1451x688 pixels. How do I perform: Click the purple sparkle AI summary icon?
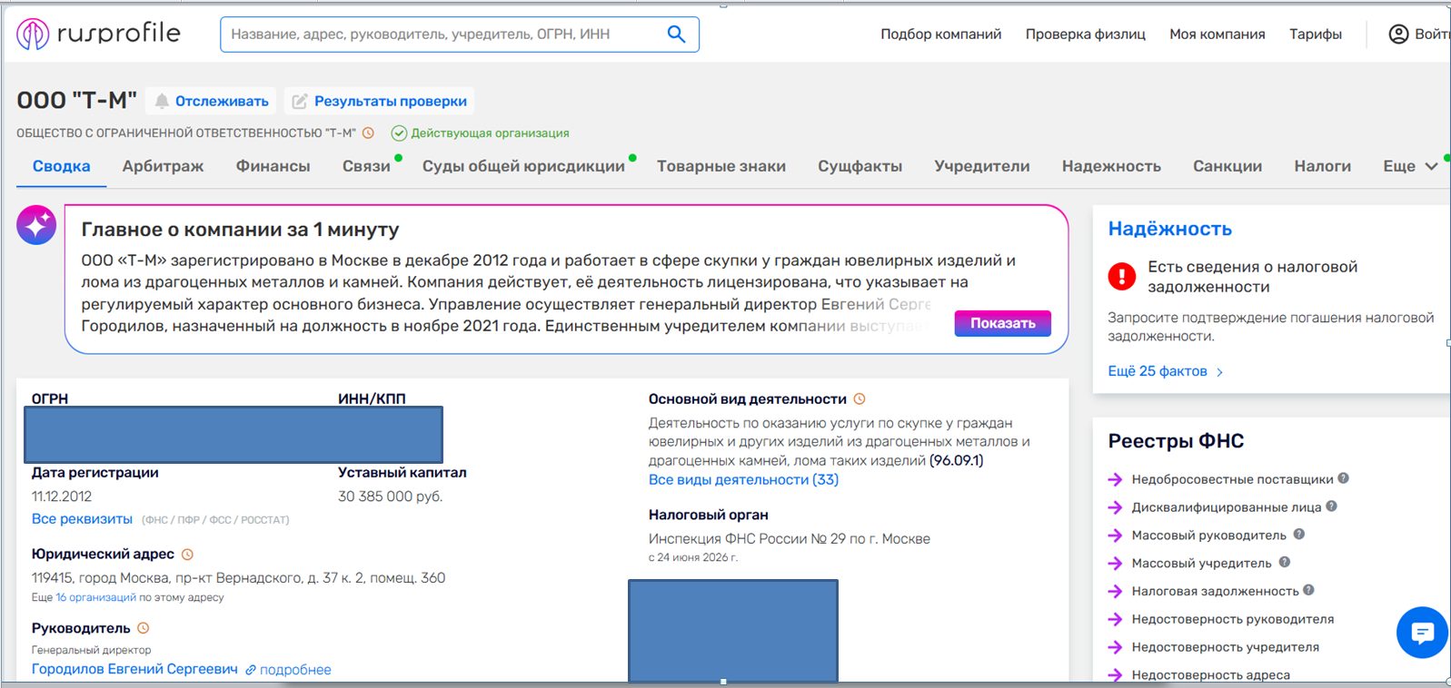click(x=36, y=225)
